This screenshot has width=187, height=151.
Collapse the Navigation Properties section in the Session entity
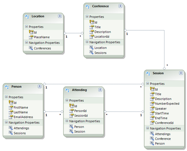pos(148,128)
